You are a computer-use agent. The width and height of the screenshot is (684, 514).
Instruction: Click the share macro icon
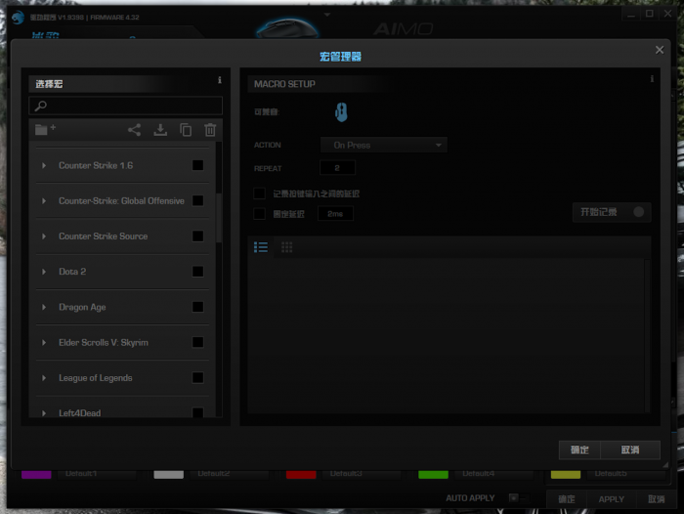tap(134, 130)
